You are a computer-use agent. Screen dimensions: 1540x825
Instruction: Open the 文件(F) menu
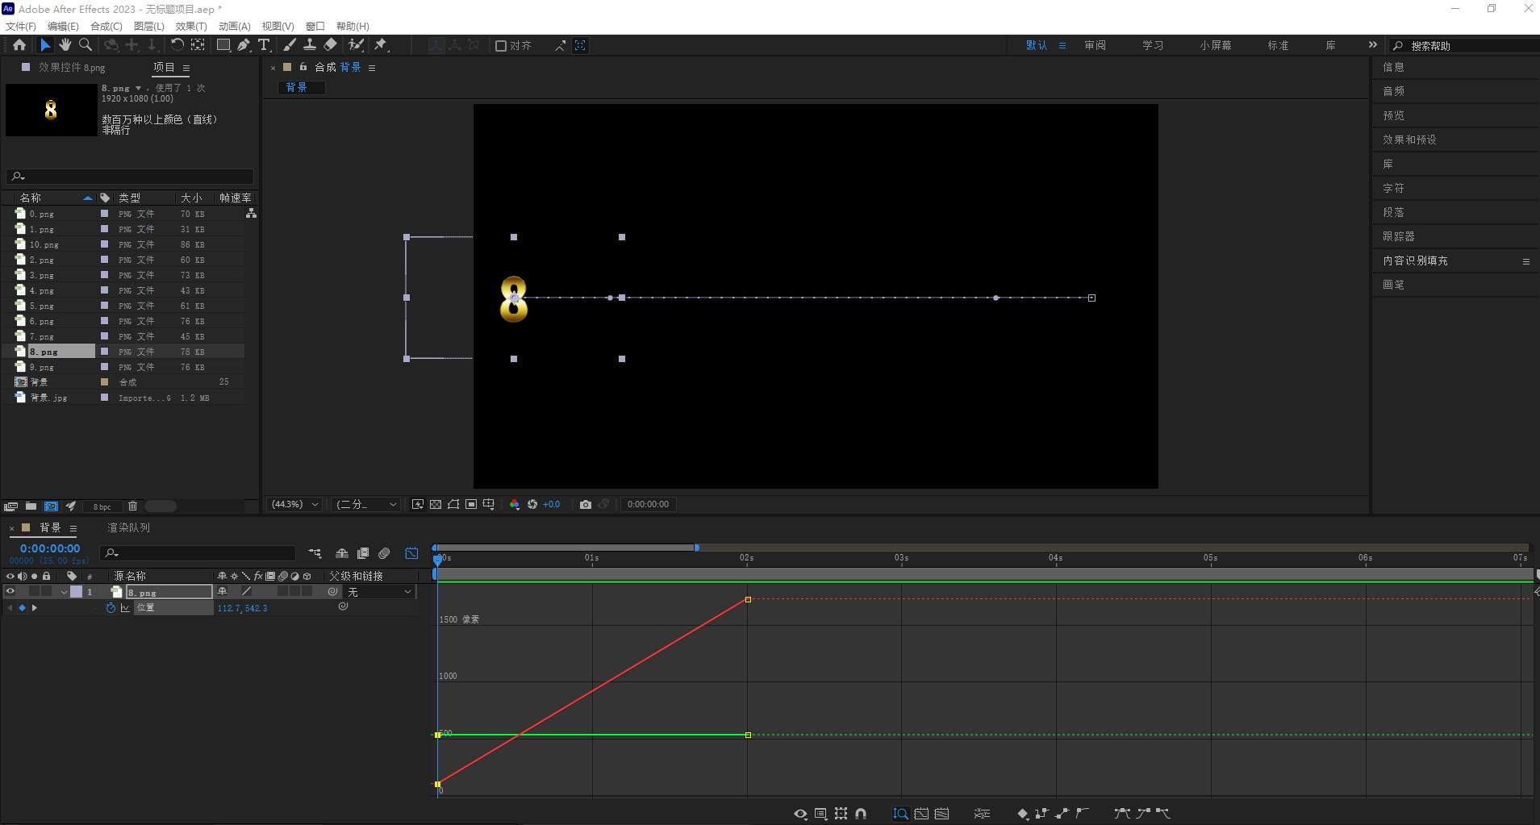21,26
